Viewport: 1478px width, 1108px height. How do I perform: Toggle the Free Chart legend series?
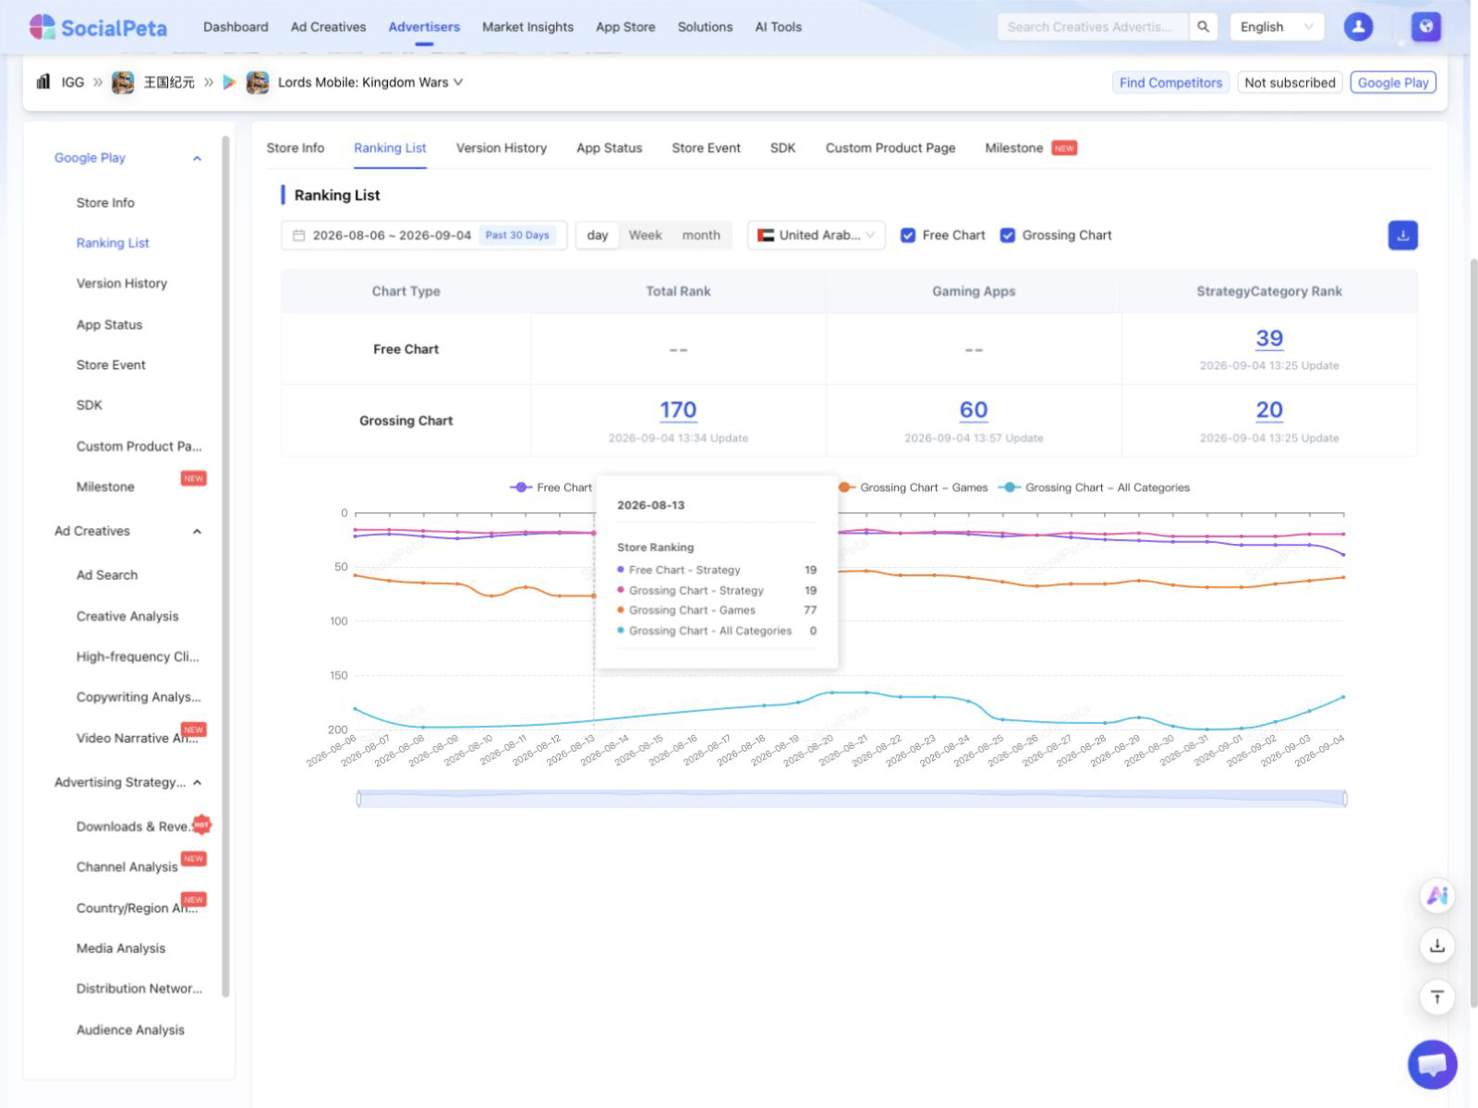click(x=551, y=488)
